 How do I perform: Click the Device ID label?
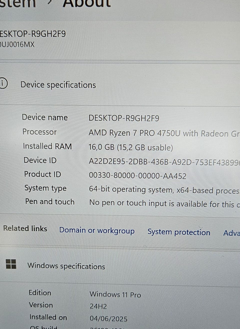point(40,160)
